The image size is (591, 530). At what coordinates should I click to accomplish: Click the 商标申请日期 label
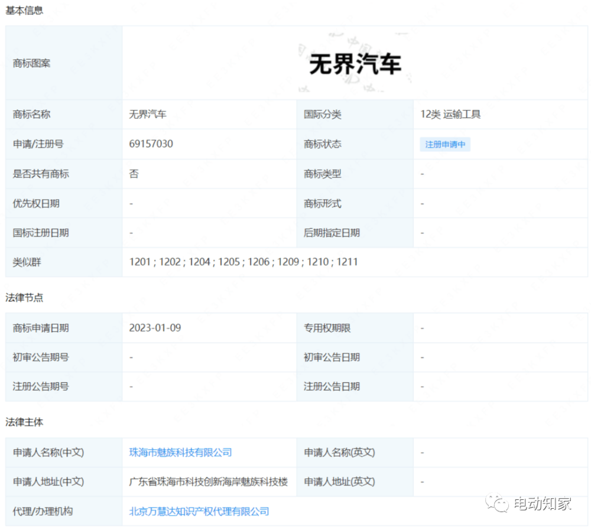tap(41, 327)
